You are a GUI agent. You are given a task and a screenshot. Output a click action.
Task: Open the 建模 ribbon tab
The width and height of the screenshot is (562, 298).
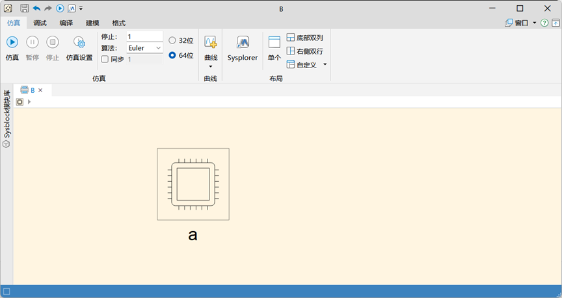click(92, 23)
